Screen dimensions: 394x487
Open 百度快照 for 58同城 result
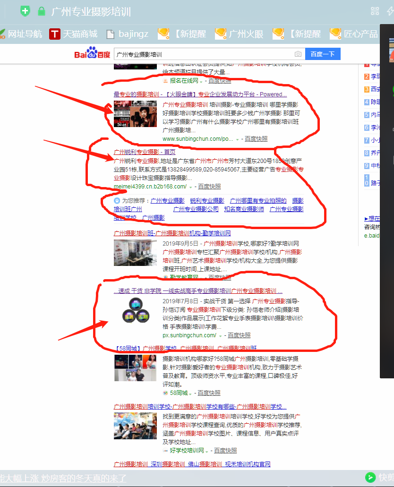tap(209, 393)
